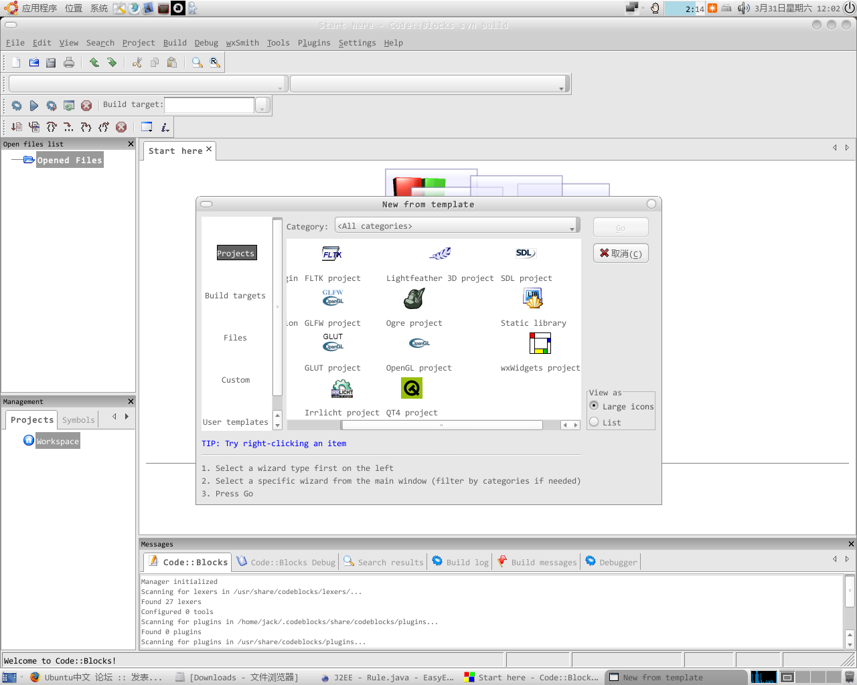The width and height of the screenshot is (857, 685).
Task: Select the FLTK project template
Action: click(x=333, y=263)
